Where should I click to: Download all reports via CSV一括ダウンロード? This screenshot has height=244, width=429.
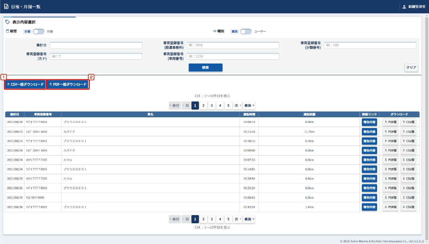point(25,85)
